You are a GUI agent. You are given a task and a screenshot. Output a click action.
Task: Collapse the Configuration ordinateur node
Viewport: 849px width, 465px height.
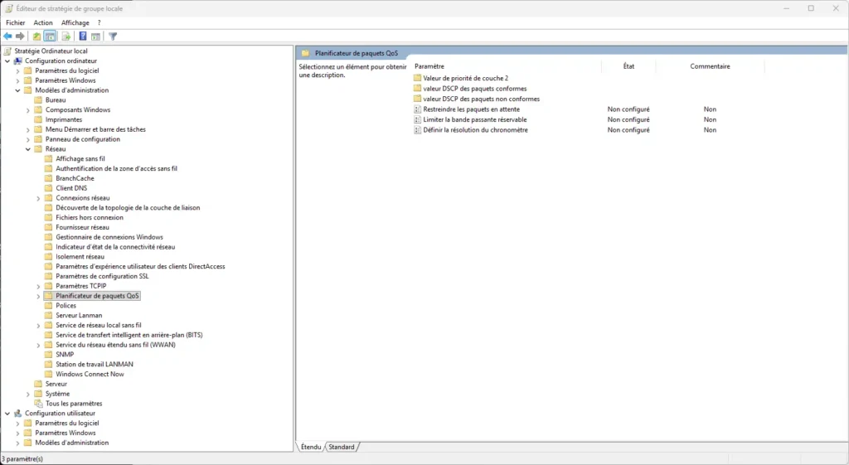[x=7, y=61]
